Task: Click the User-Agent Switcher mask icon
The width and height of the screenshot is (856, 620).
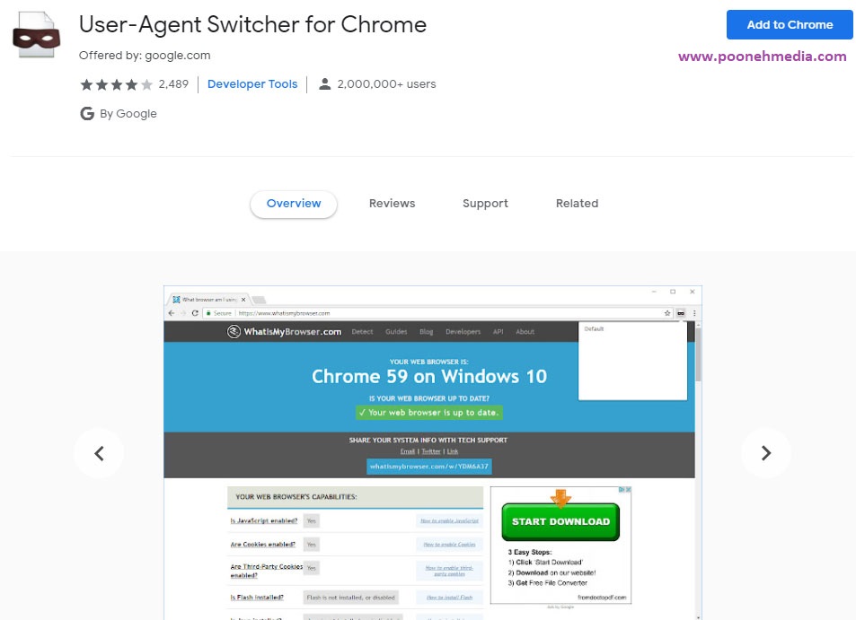Action: pyautogui.click(x=36, y=36)
